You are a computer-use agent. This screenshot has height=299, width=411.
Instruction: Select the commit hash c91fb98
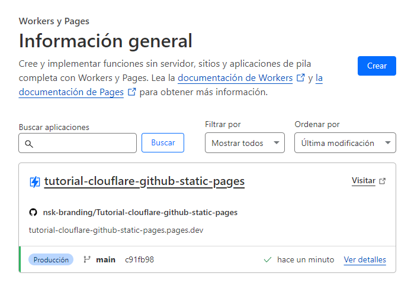[x=139, y=259]
